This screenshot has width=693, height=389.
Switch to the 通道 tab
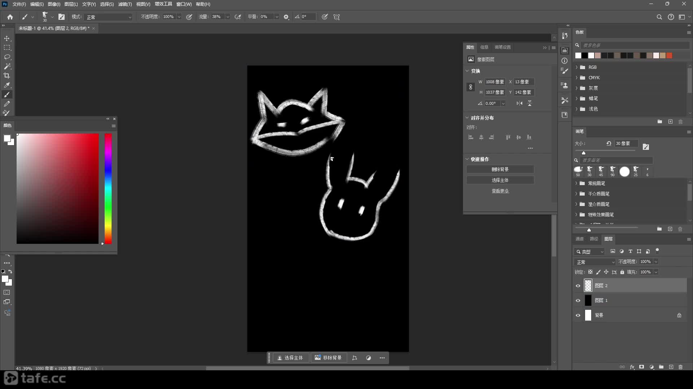tap(579, 239)
